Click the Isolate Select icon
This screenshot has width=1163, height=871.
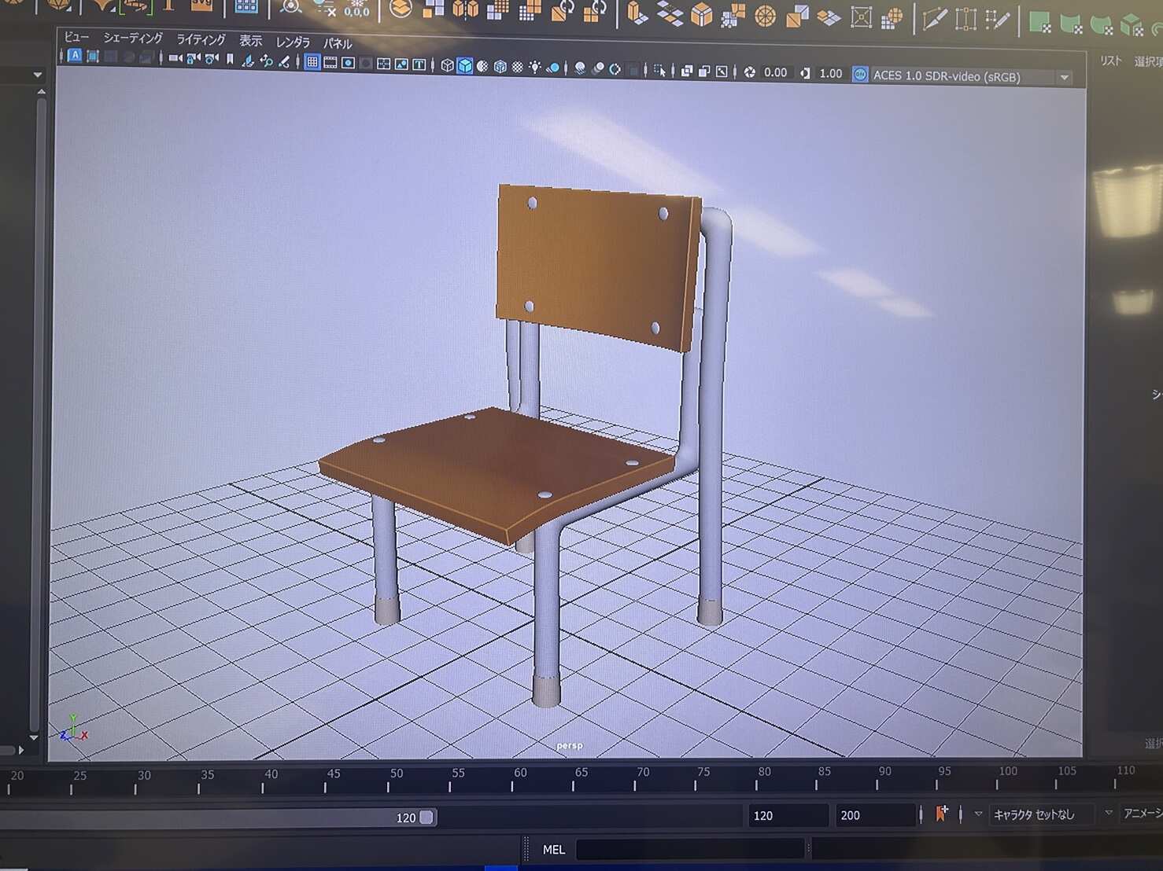pos(659,71)
